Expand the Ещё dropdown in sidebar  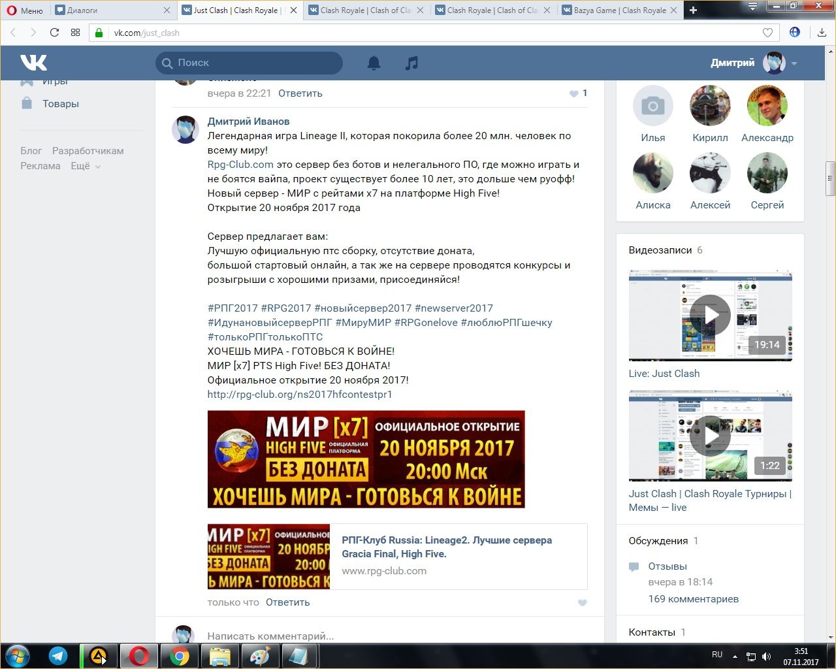tap(86, 165)
